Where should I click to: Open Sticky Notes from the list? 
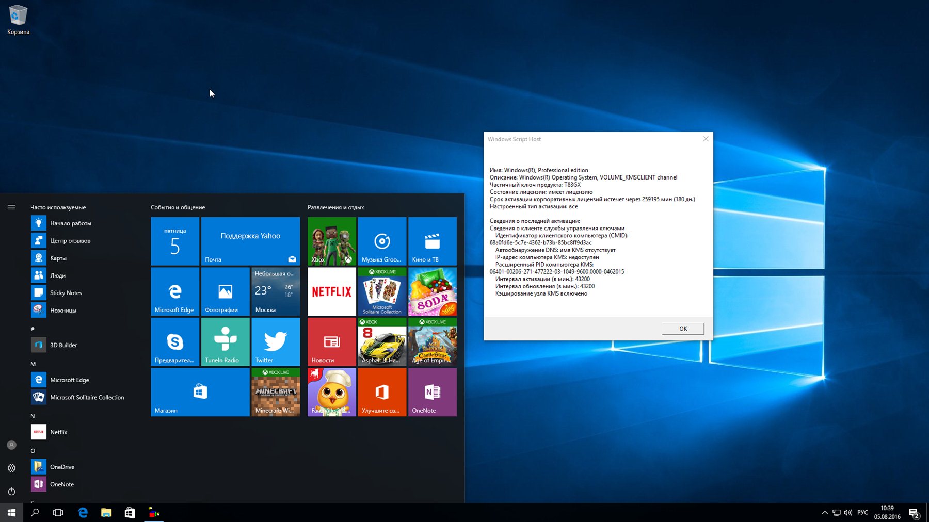tap(83, 292)
